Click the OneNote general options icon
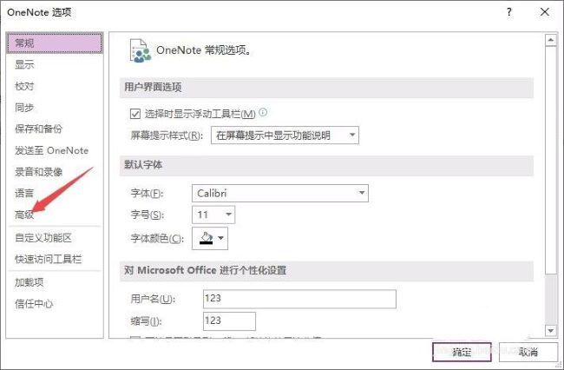 click(x=140, y=51)
